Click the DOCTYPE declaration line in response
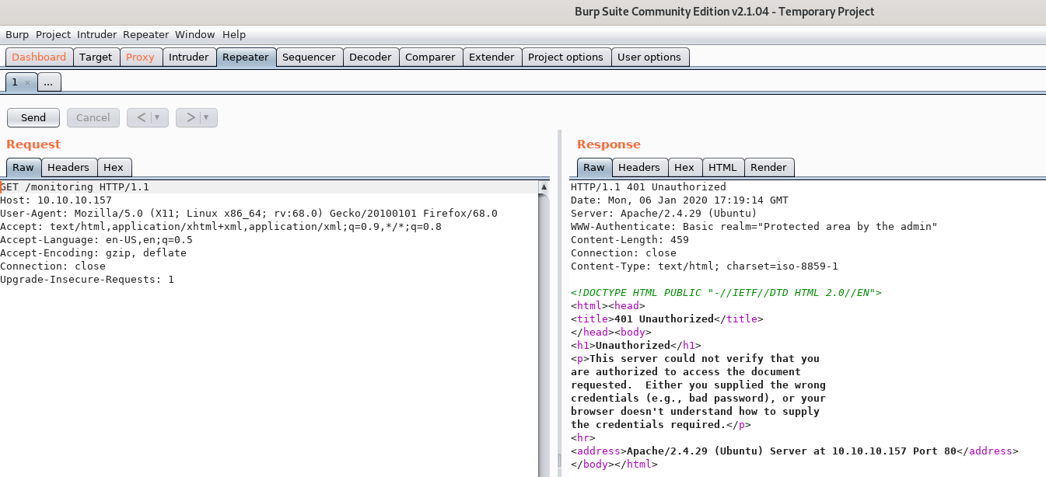 [x=726, y=293]
